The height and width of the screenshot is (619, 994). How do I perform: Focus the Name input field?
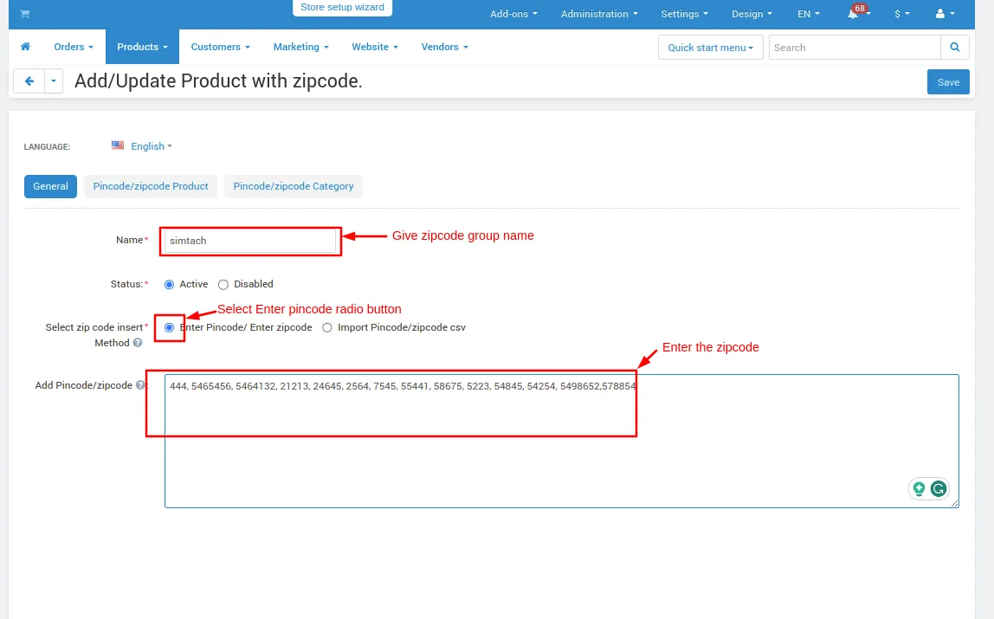(249, 241)
